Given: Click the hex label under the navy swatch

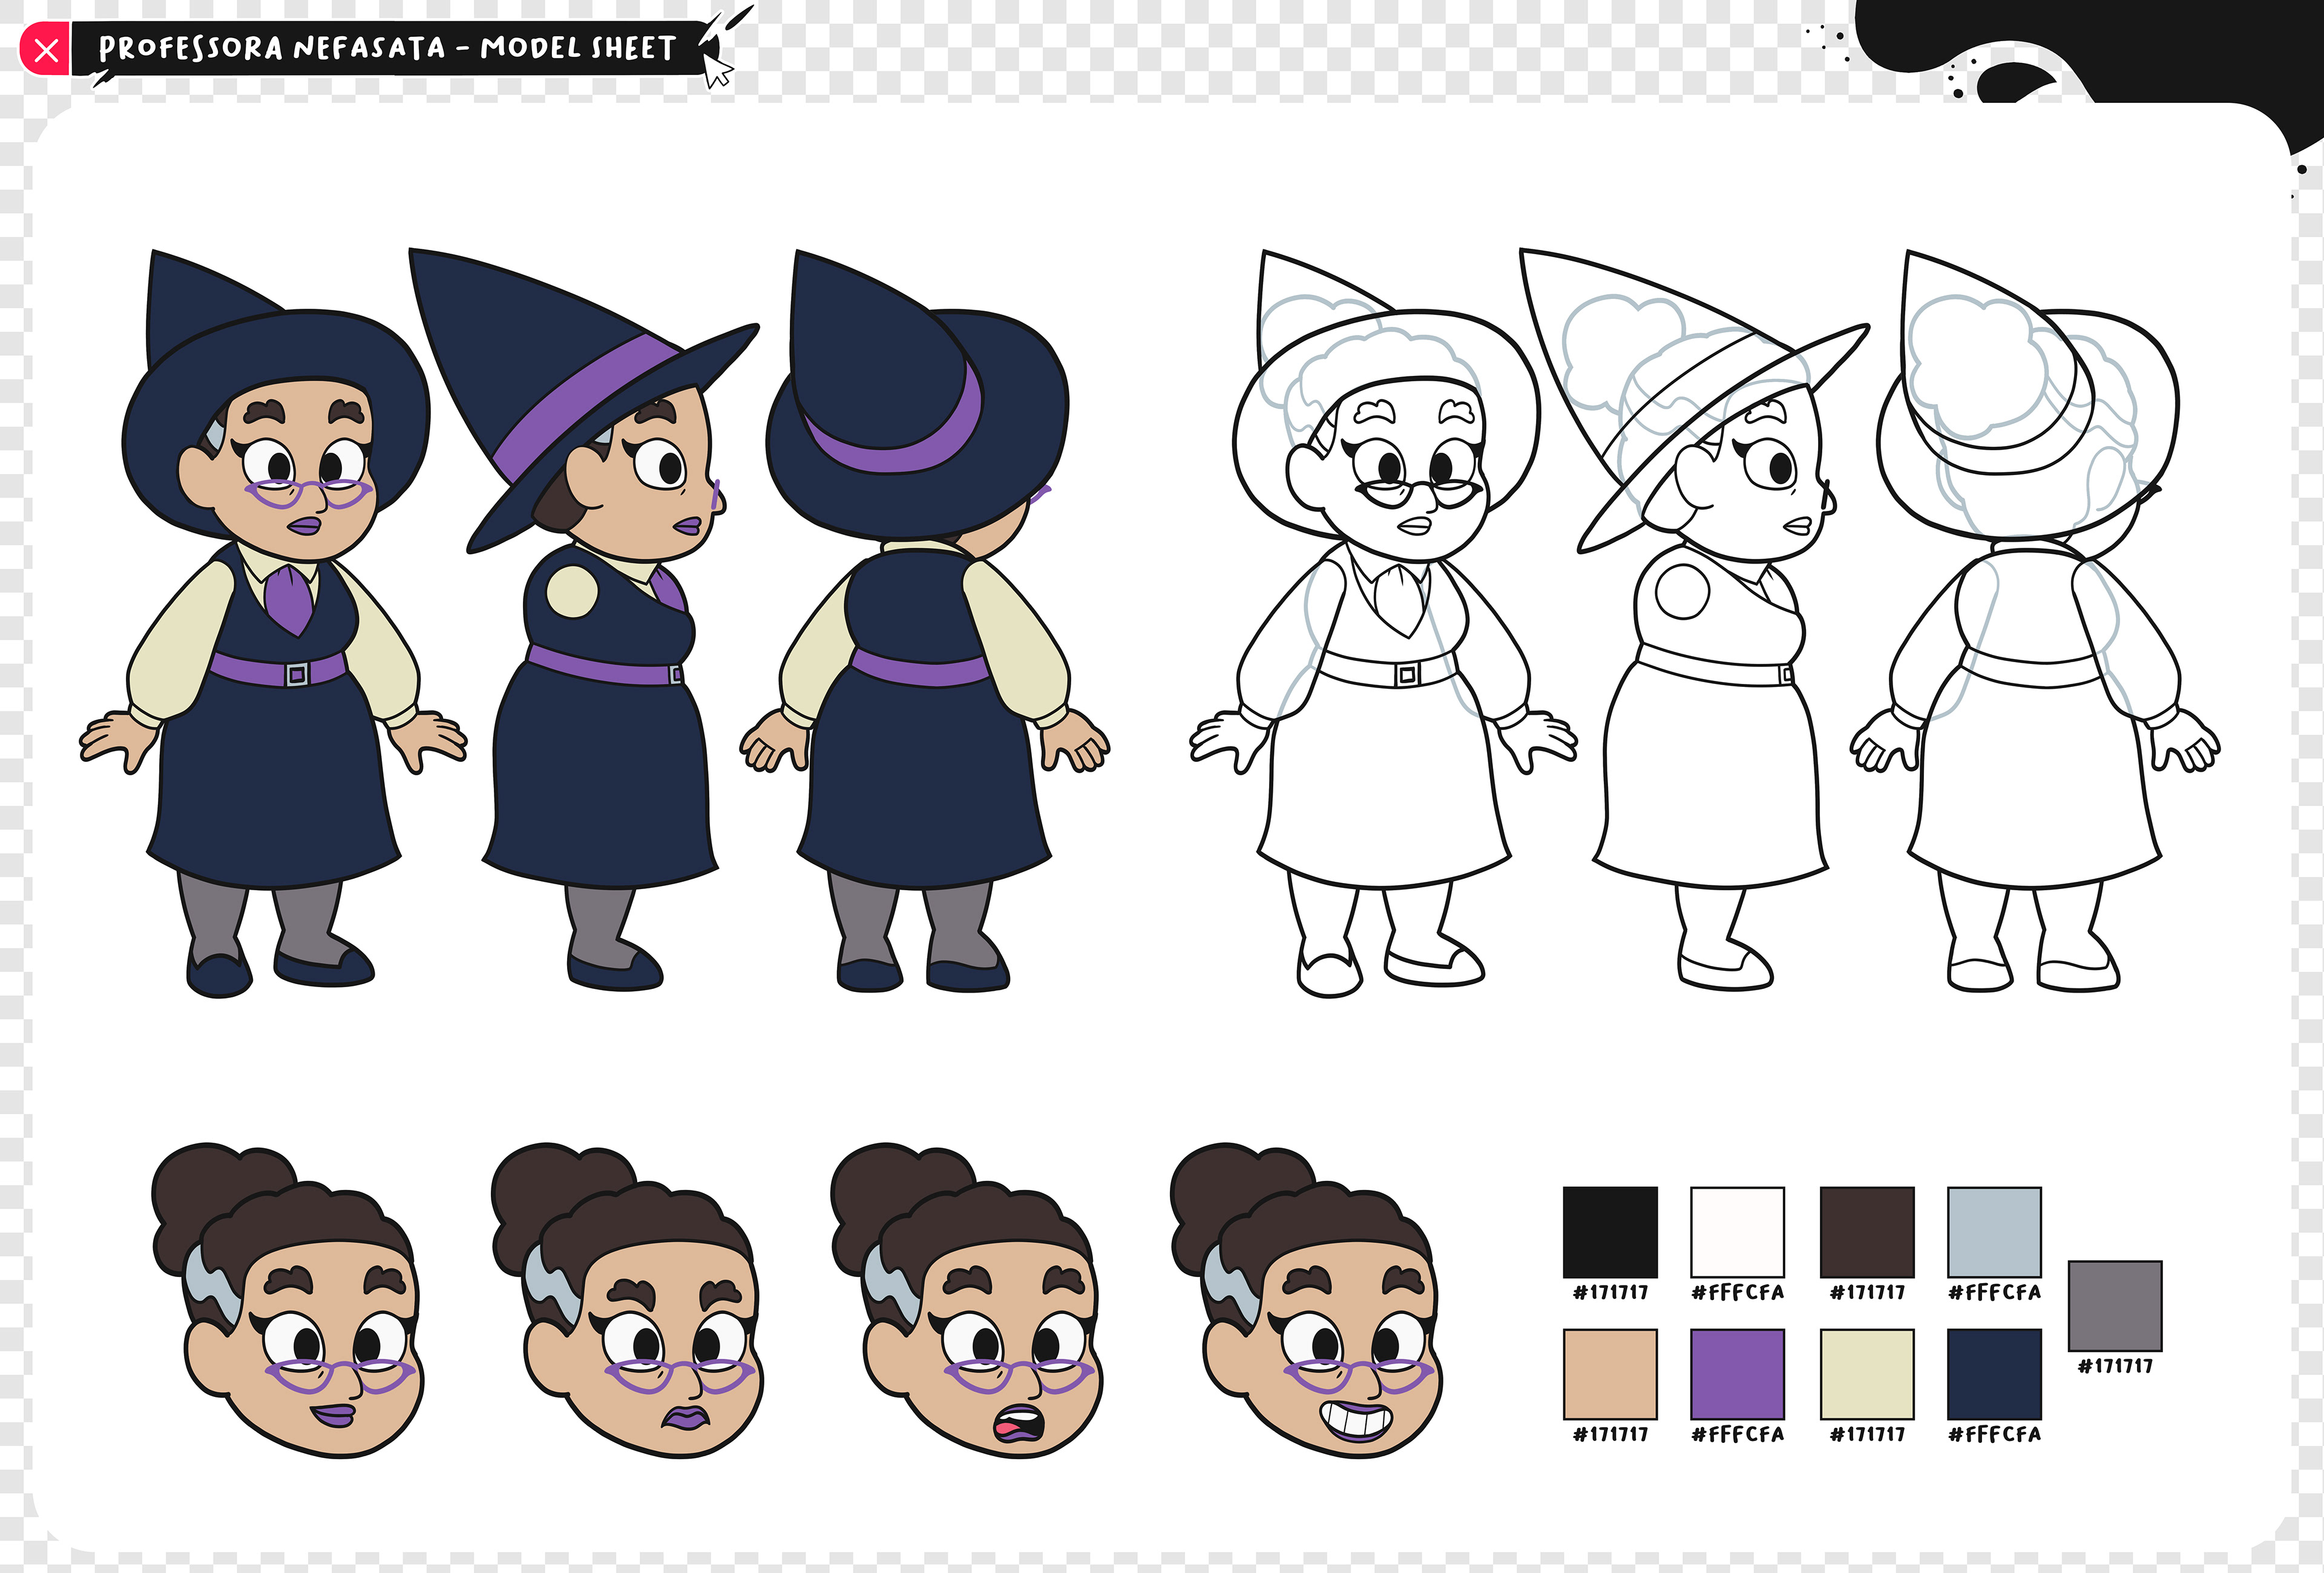Looking at the screenshot, I should coord(1994,1435).
